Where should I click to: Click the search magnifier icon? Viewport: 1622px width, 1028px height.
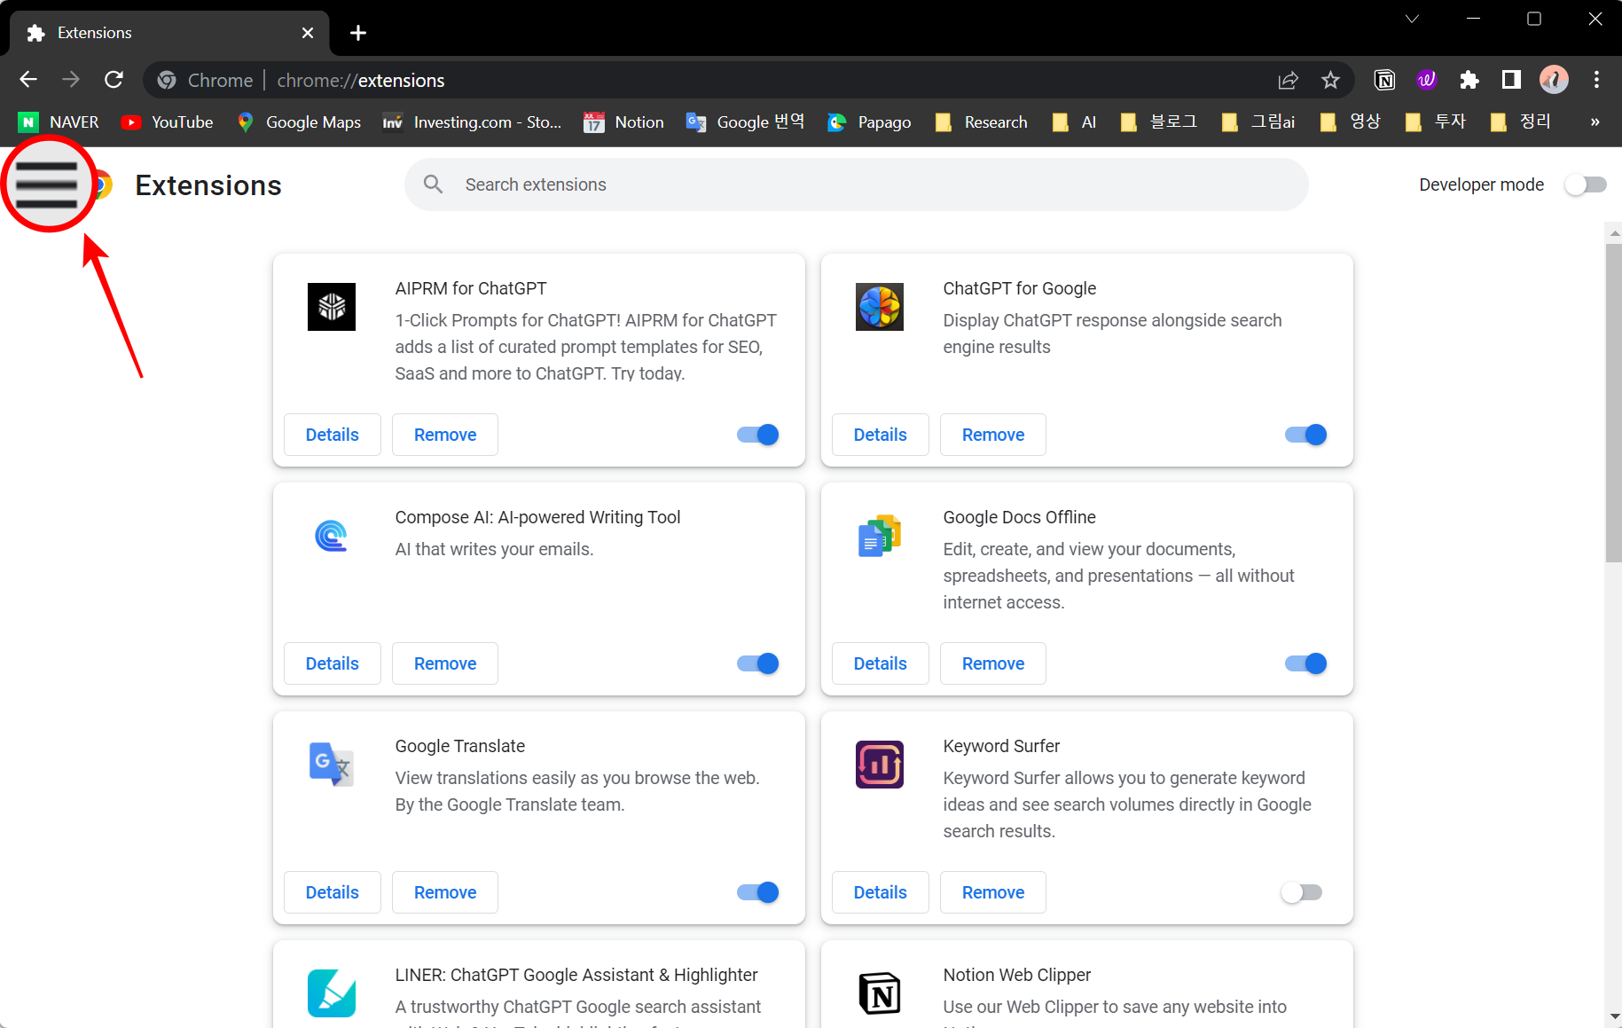433,184
